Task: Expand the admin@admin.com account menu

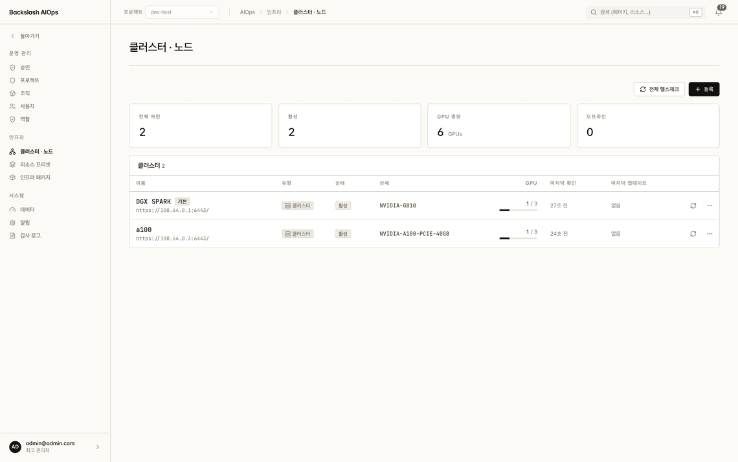Action: [x=97, y=447]
